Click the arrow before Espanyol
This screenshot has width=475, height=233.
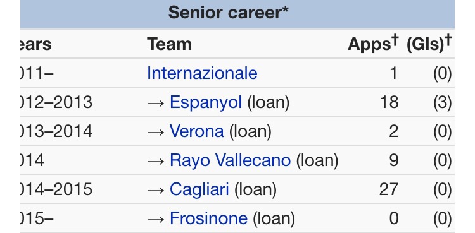[156, 103]
